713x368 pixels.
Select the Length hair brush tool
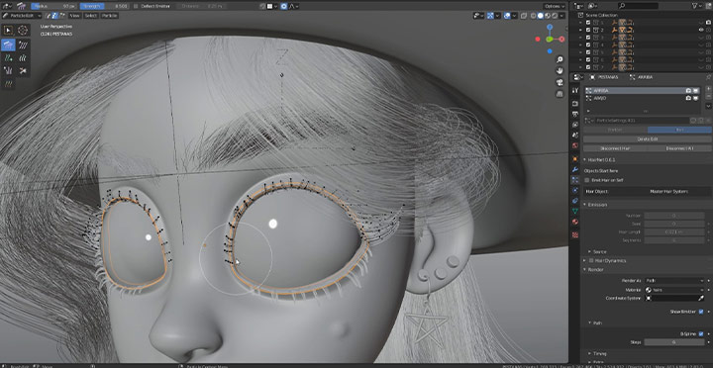click(x=23, y=57)
